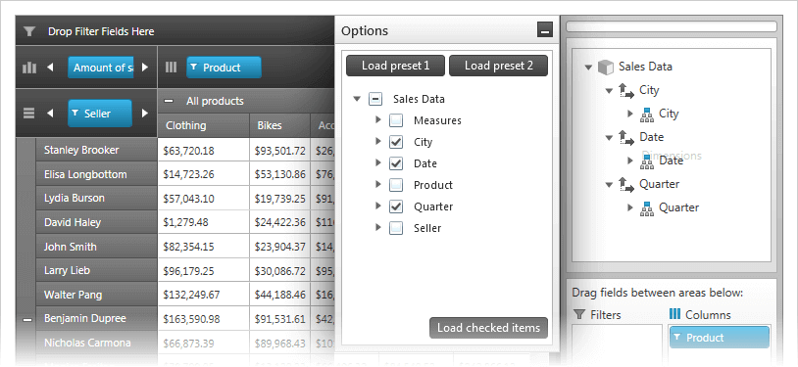Viewport: 798px width, 367px height.
Task: Expand Product node in Options tree
Action: pyautogui.click(x=377, y=184)
